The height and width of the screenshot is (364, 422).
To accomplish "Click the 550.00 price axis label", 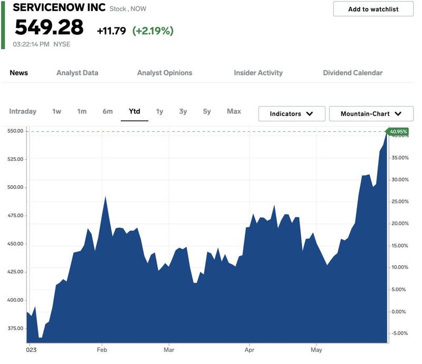I will (x=15, y=131).
